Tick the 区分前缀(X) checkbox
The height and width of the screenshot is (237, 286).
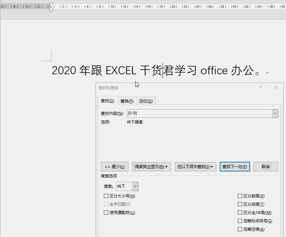240,196
